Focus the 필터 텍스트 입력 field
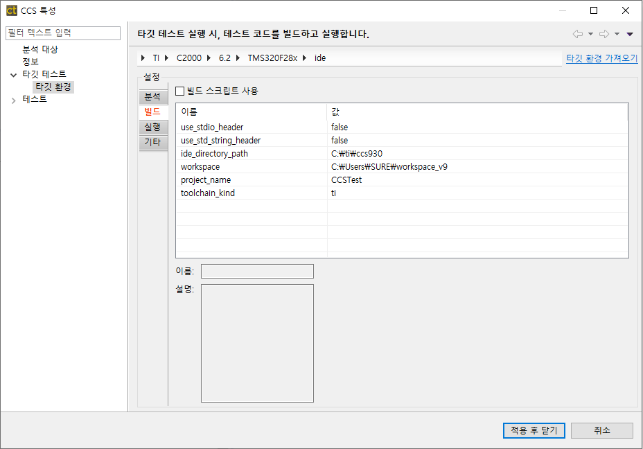This screenshot has height=449, width=643. click(63, 33)
